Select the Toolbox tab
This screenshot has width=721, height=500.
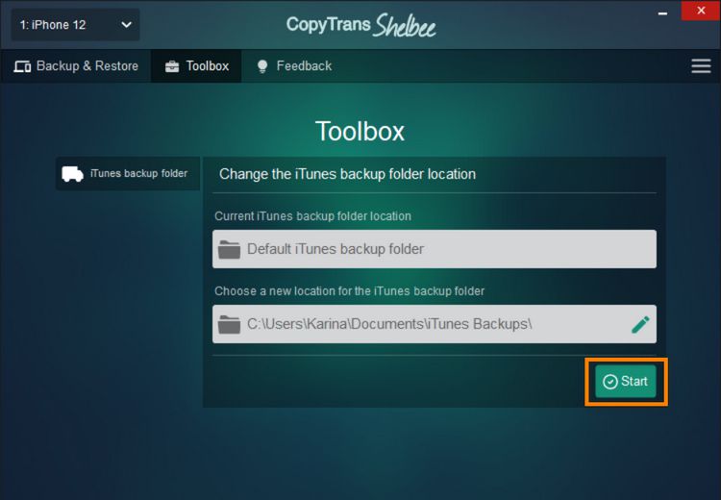[x=196, y=66]
